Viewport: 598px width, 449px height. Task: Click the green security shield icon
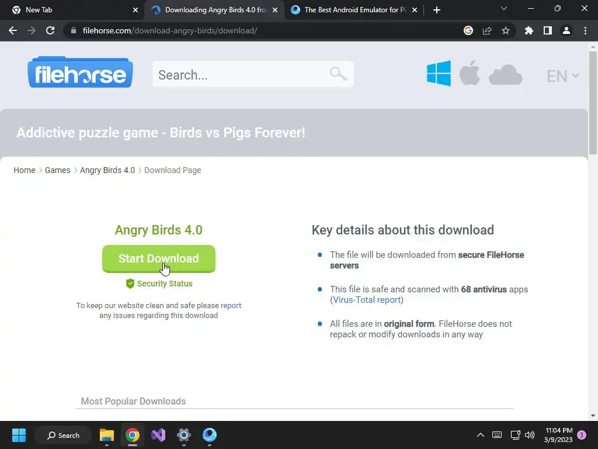click(x=130, y=284)
